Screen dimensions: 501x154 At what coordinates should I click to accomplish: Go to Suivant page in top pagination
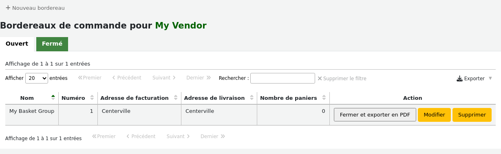click(x=164, y=78)
